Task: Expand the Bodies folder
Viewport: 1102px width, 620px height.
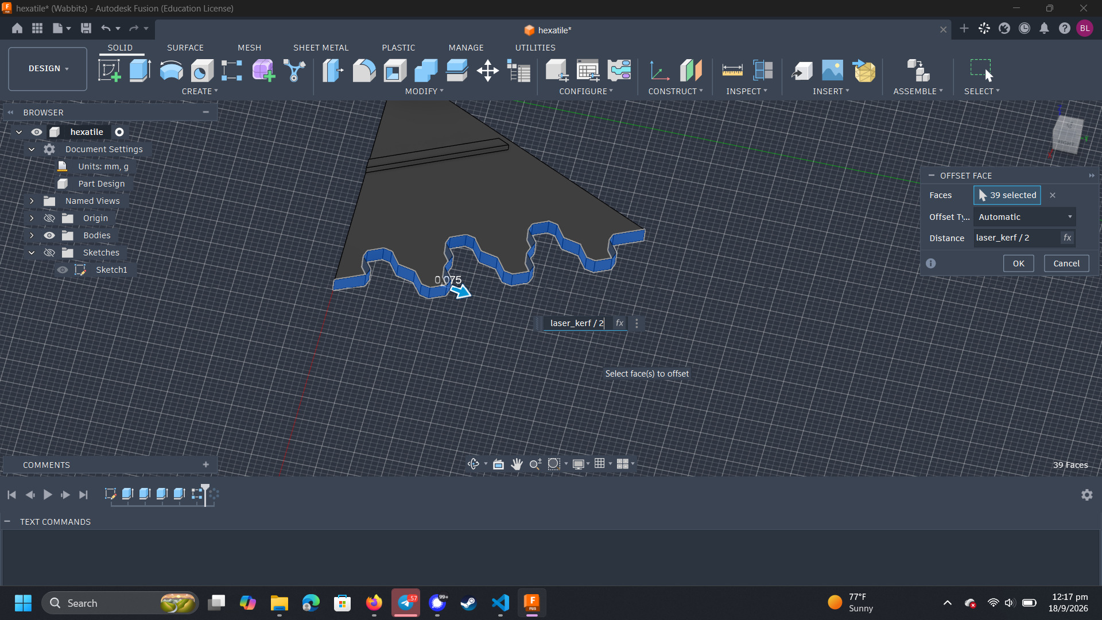Action: [x=32, y=235]
